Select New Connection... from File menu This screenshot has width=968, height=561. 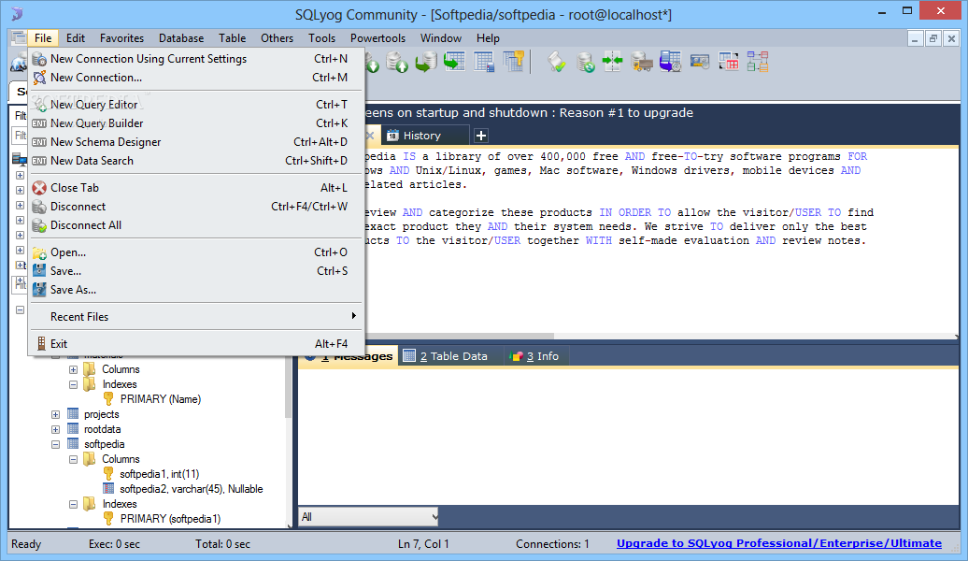click(196, 78)
